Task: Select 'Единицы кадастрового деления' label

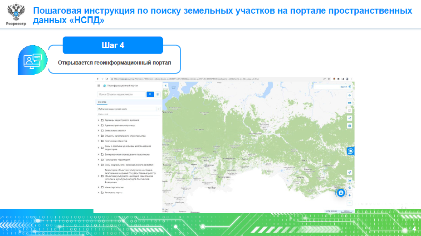Action: tap(122, 120)
